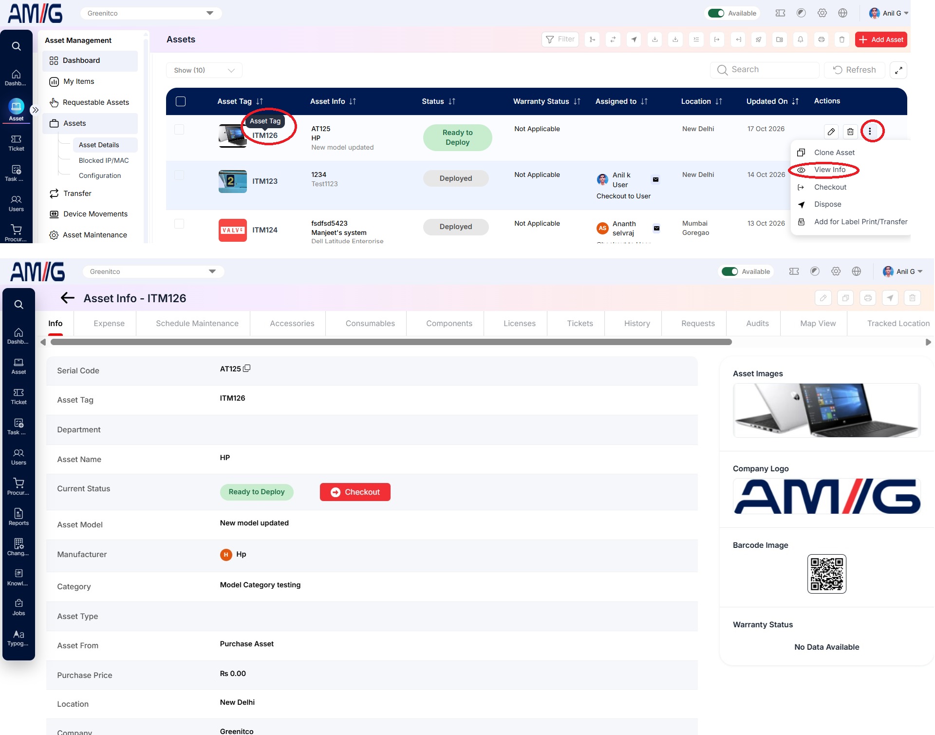Image resolution: width=935 pixels, height=735 pixels.
Task: Select the checkbox for the ITM123 row
Action: tap(179, 175)
